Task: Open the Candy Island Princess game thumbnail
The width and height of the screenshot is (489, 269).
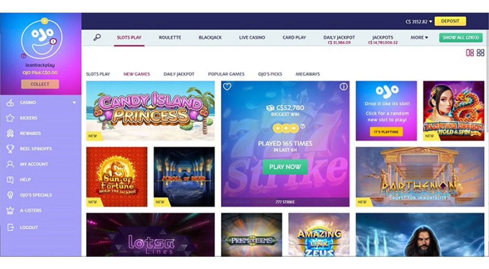Action: click(150, 111)
